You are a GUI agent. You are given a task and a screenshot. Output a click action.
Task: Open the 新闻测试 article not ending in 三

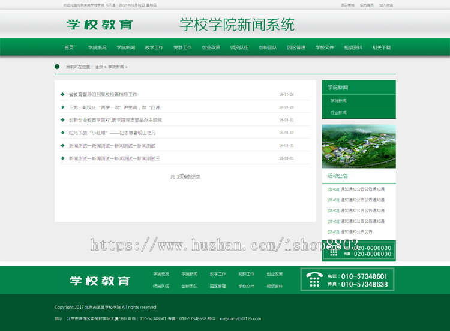click(112, 146)
